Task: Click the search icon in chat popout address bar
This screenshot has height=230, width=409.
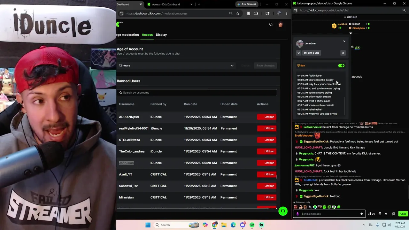Action: click(x=404, y=10)
